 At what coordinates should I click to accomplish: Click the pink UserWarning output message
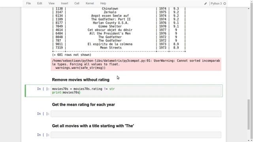tap(136, 64)
